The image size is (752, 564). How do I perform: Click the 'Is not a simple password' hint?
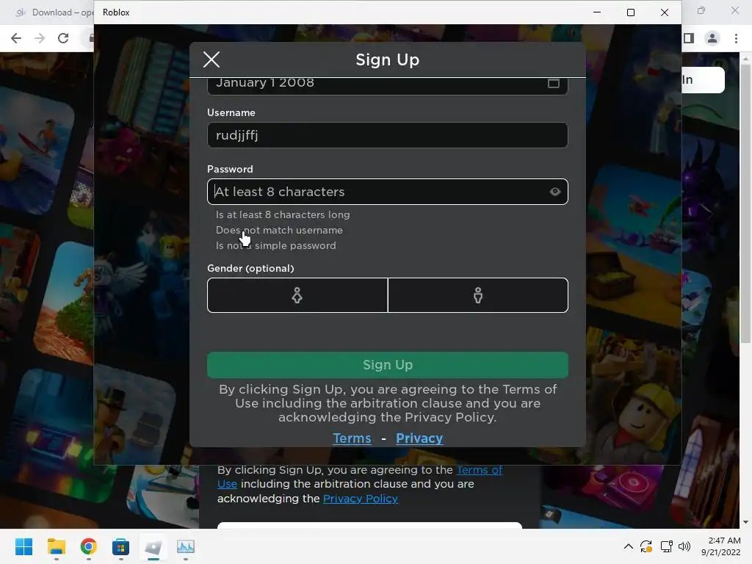(276, 245)
